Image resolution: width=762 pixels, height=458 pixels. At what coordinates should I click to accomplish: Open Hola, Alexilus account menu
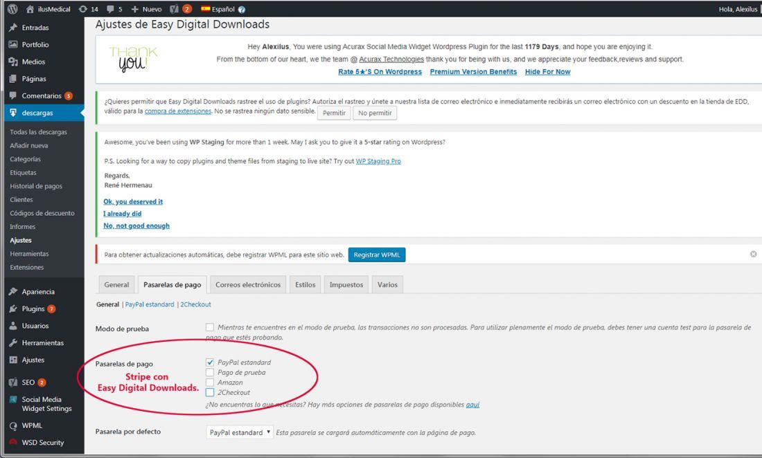coord(738,9)
